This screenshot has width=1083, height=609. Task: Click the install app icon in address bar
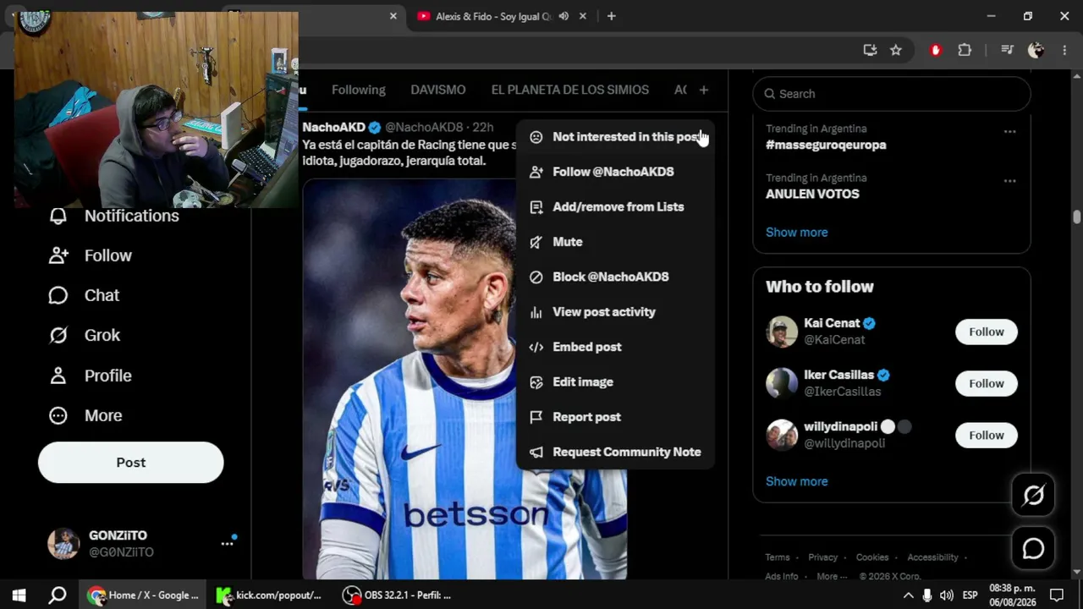(x=870, y=50)
